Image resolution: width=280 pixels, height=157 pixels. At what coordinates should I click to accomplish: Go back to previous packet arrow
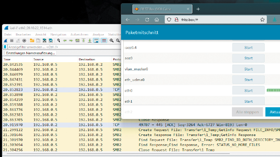pos(65,41)
